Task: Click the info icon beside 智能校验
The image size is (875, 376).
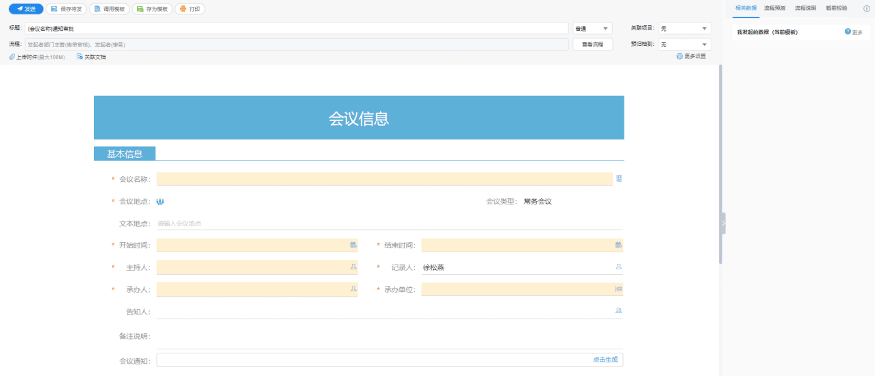Action: [x=867, y=9]
